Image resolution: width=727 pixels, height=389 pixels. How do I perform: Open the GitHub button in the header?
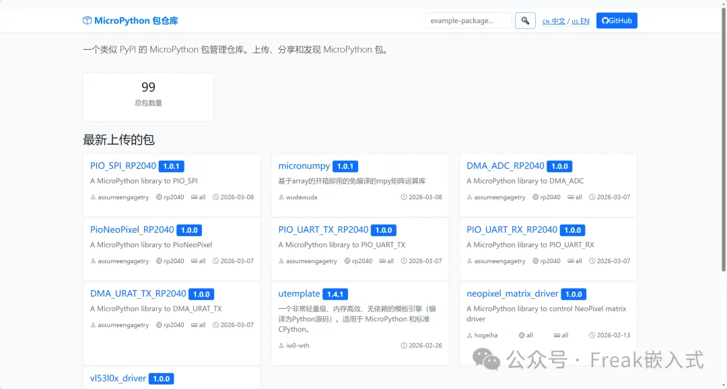617,20
